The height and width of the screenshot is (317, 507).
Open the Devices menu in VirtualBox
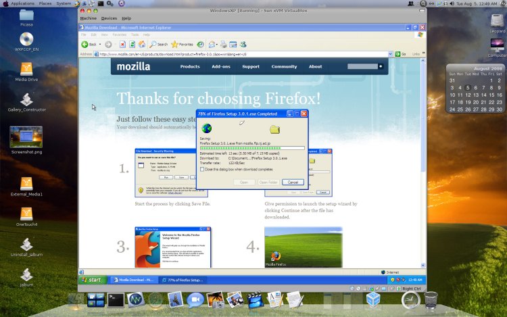pyautogui.click(x=109, y=18)
